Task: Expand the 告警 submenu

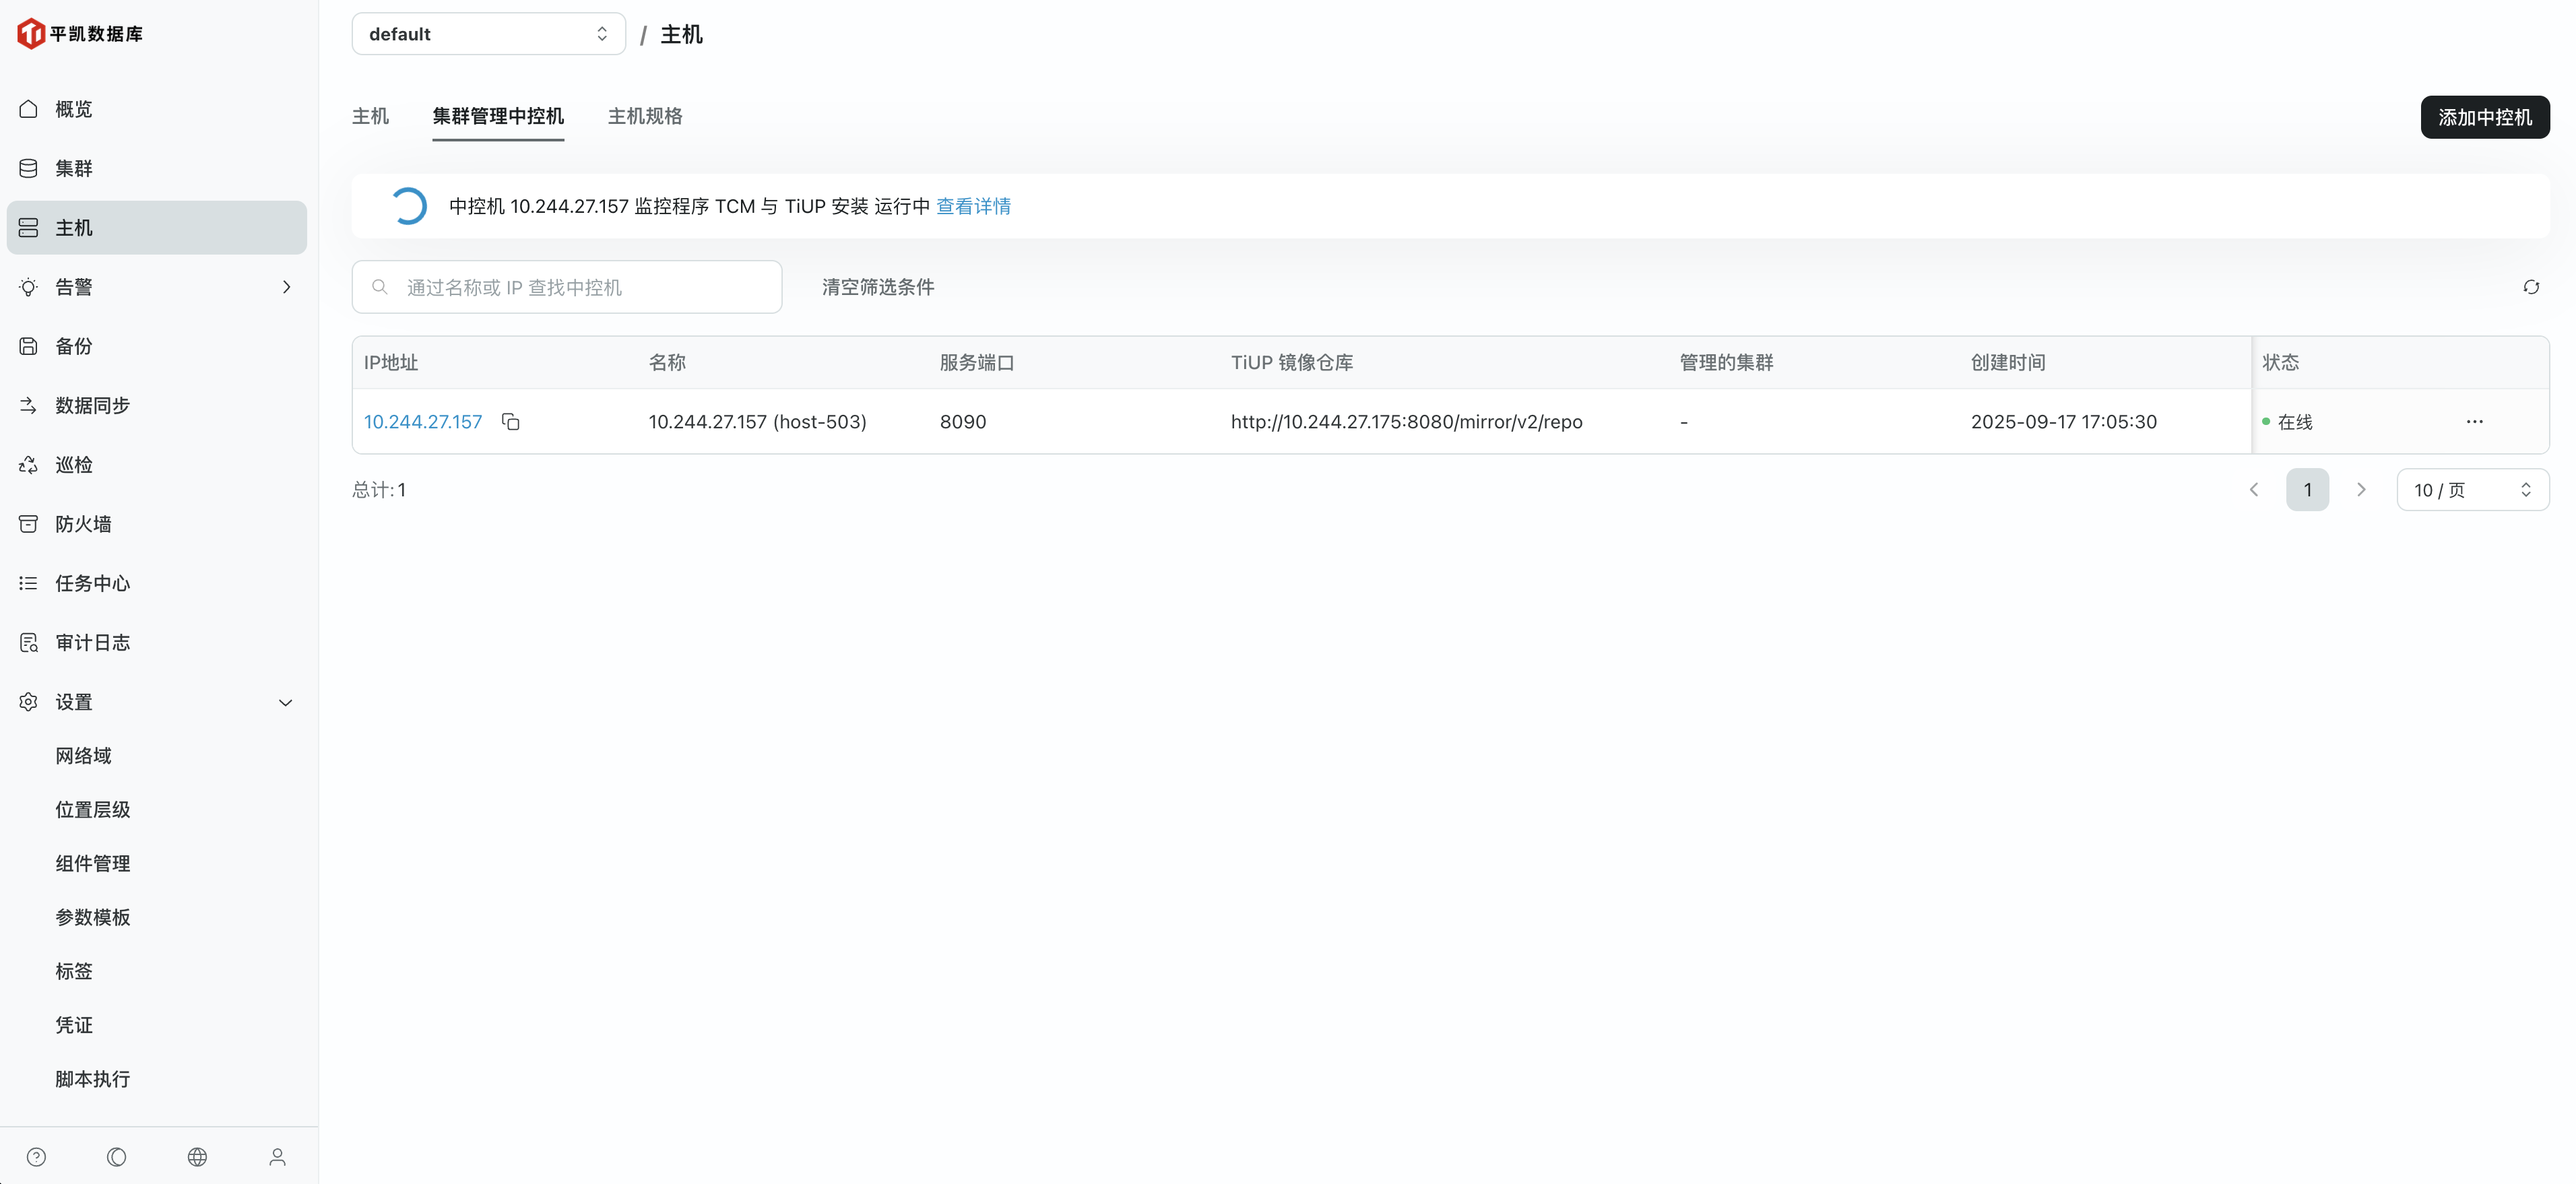Action: pyautogui.click(x=286, y=287)
